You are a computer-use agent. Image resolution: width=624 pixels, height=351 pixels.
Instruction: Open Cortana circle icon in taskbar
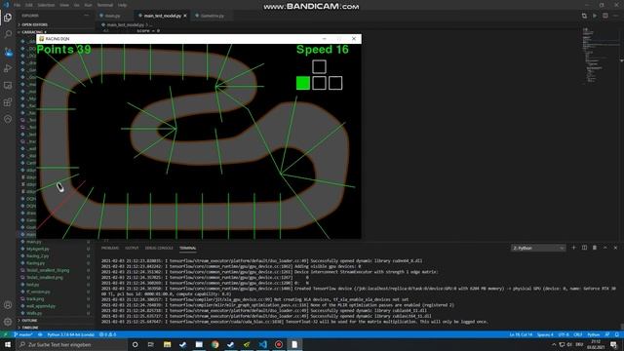[x=135, y=344]
